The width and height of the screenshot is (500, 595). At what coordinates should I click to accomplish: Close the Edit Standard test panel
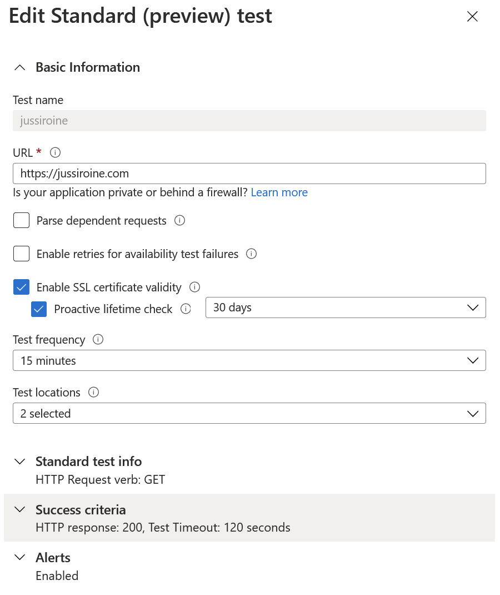click(x=472, y=16)
